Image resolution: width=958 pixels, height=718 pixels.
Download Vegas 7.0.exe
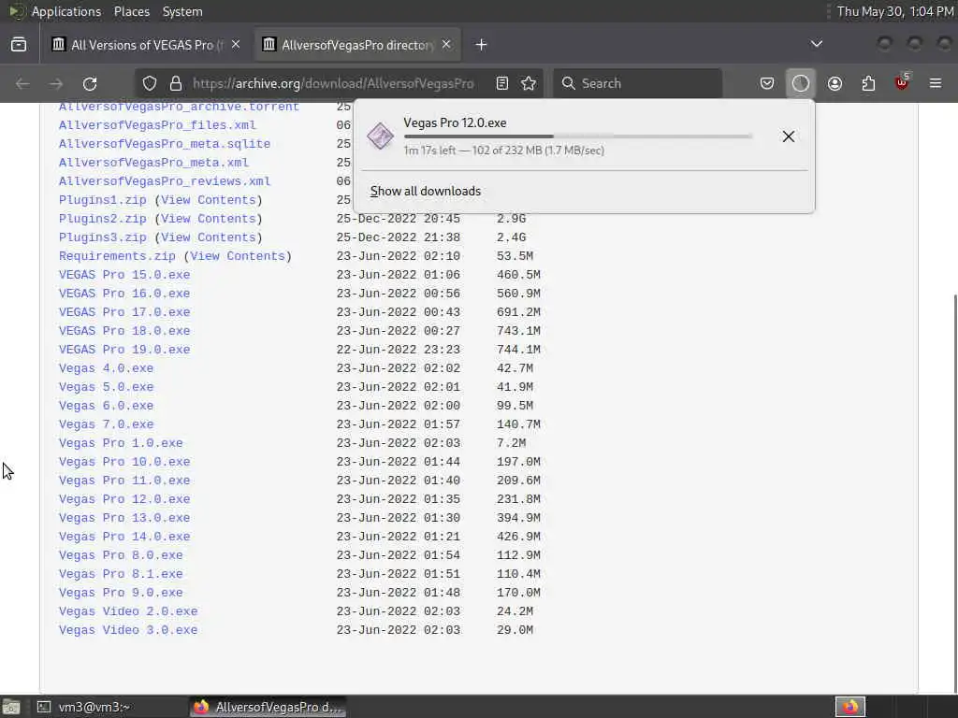(107, 424)
